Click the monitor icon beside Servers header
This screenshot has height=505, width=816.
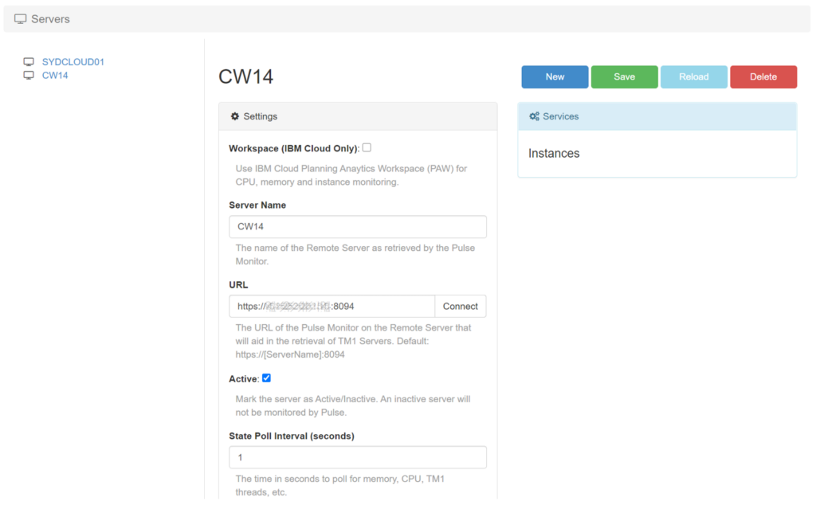21,19
